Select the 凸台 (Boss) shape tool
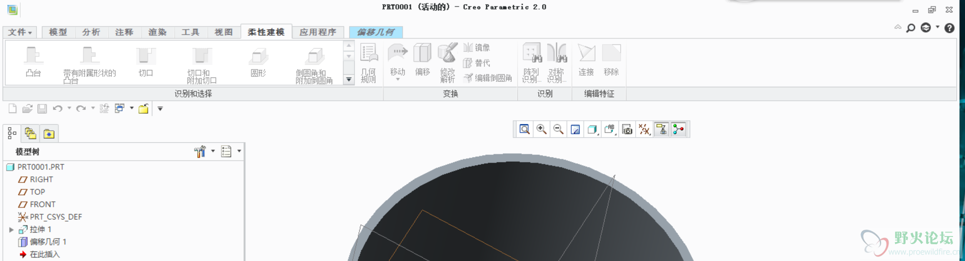Viewport: 965px width, 261px height. (x=33, y=61)
